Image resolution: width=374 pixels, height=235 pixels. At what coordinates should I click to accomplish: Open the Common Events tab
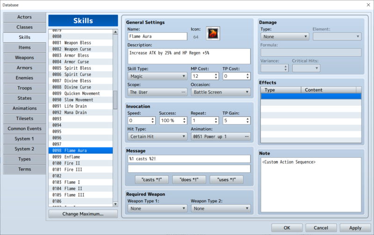tap(25, 129)
